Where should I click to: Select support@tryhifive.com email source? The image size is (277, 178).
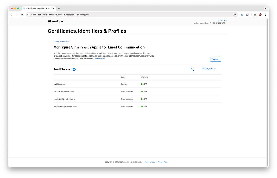click(x=137, y=92)
